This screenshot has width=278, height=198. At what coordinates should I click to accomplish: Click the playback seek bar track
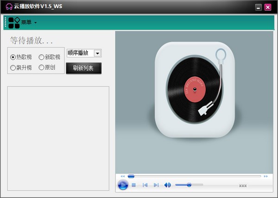click(x=195, y=176)
